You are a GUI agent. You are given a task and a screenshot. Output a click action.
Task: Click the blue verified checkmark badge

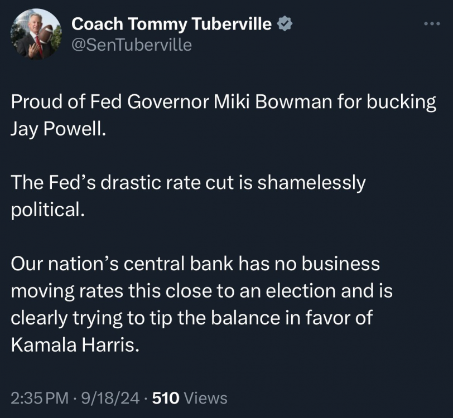pos(285,24)
